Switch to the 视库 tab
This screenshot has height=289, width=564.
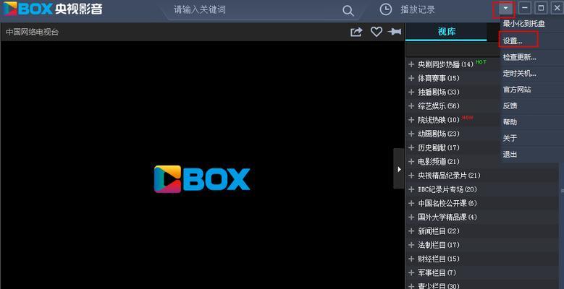447,32
